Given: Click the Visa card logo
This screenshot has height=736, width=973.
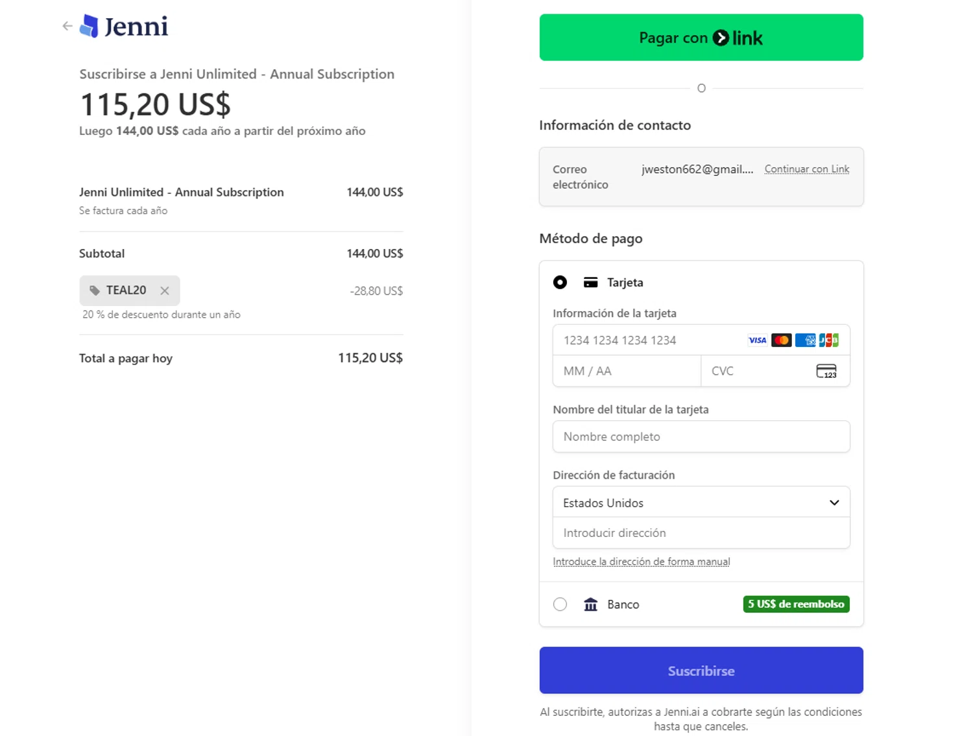Looking at the screenshot, I should 758,340.
